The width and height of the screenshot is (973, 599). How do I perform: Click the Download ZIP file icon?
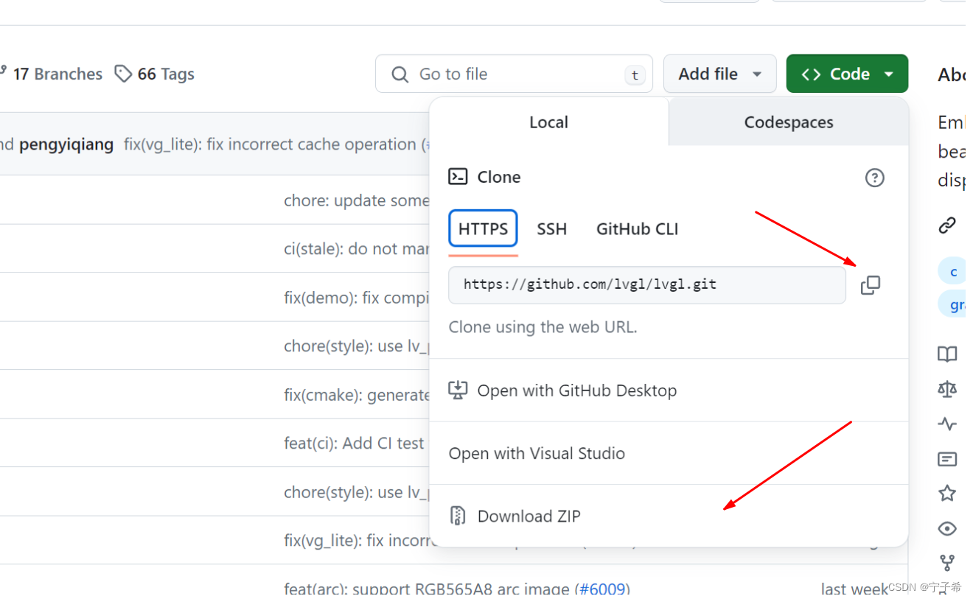click(x=458, y=516)
